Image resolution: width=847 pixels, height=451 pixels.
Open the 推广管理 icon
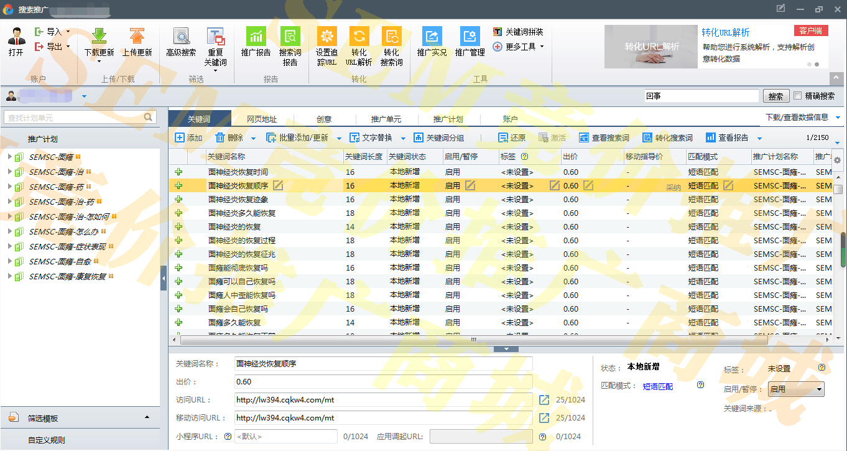coord(470,36)
